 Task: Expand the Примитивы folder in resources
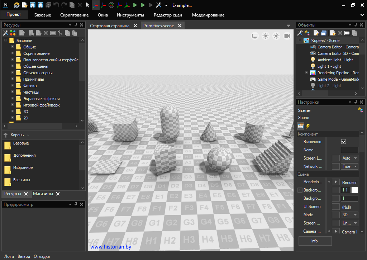point(12,79)
